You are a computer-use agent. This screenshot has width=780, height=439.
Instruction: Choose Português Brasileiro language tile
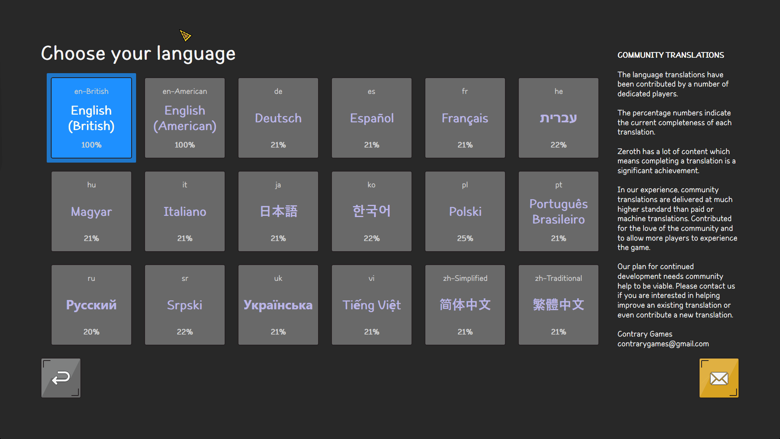[559, 211]
